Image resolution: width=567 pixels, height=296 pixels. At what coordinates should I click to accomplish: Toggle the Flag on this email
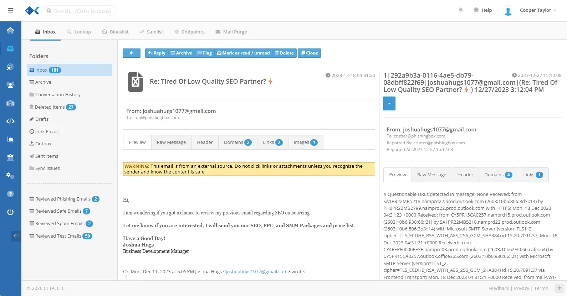(x=204, y=53)
